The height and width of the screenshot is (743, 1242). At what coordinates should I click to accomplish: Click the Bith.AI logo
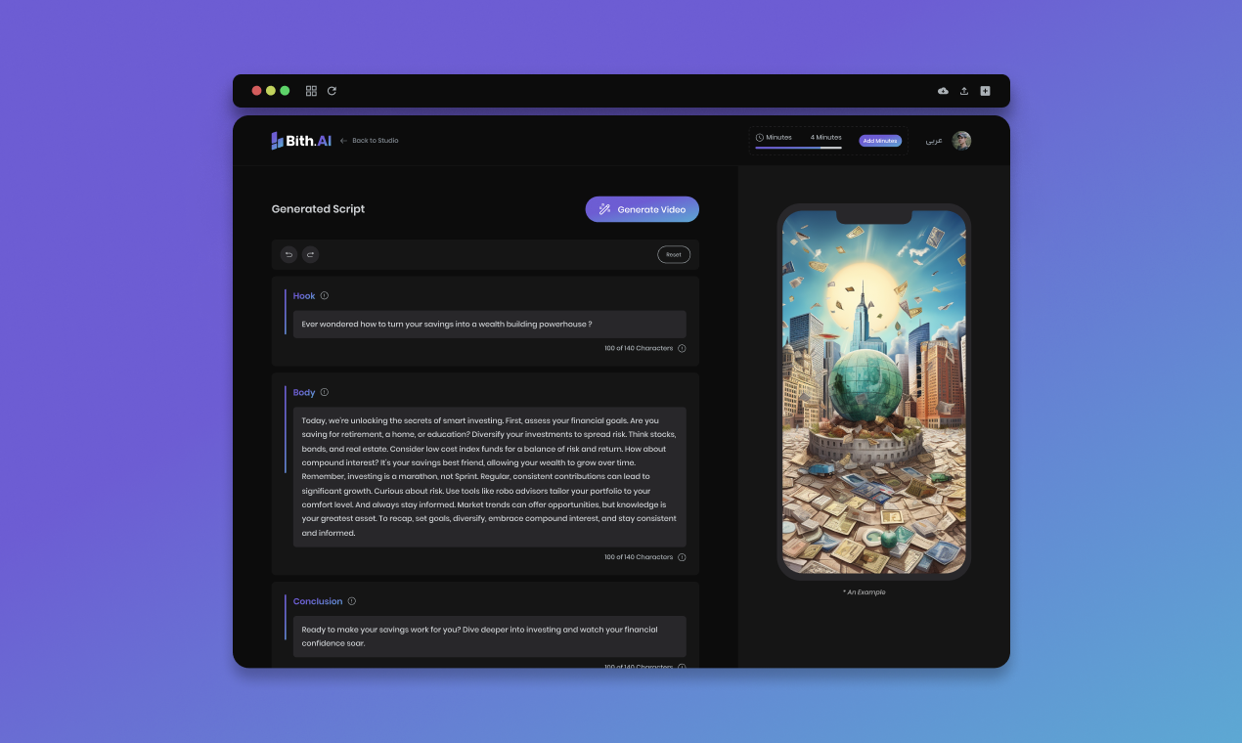point(299,140)
